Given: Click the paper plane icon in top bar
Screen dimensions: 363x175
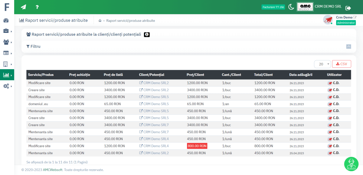Looking at the screenshot, I should click(24, 7).
